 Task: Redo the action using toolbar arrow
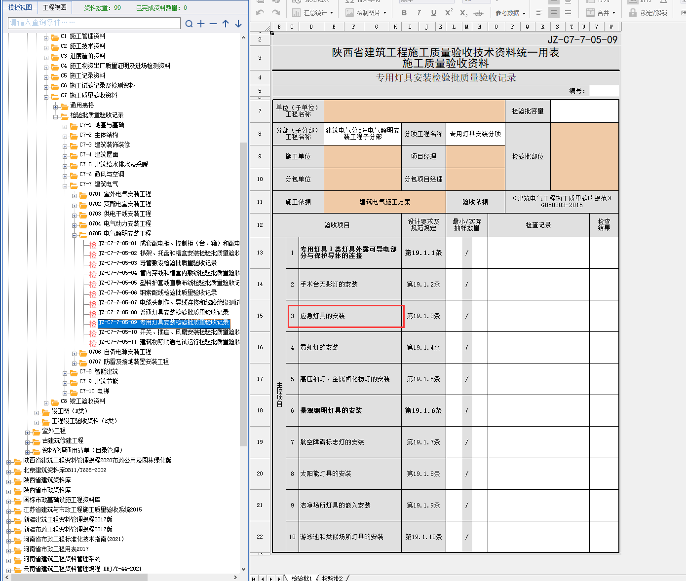(276, 12)
